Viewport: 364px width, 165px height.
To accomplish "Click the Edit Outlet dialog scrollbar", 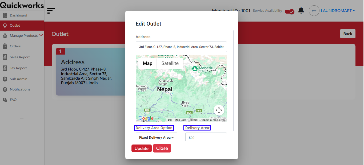I will (234, 81).
